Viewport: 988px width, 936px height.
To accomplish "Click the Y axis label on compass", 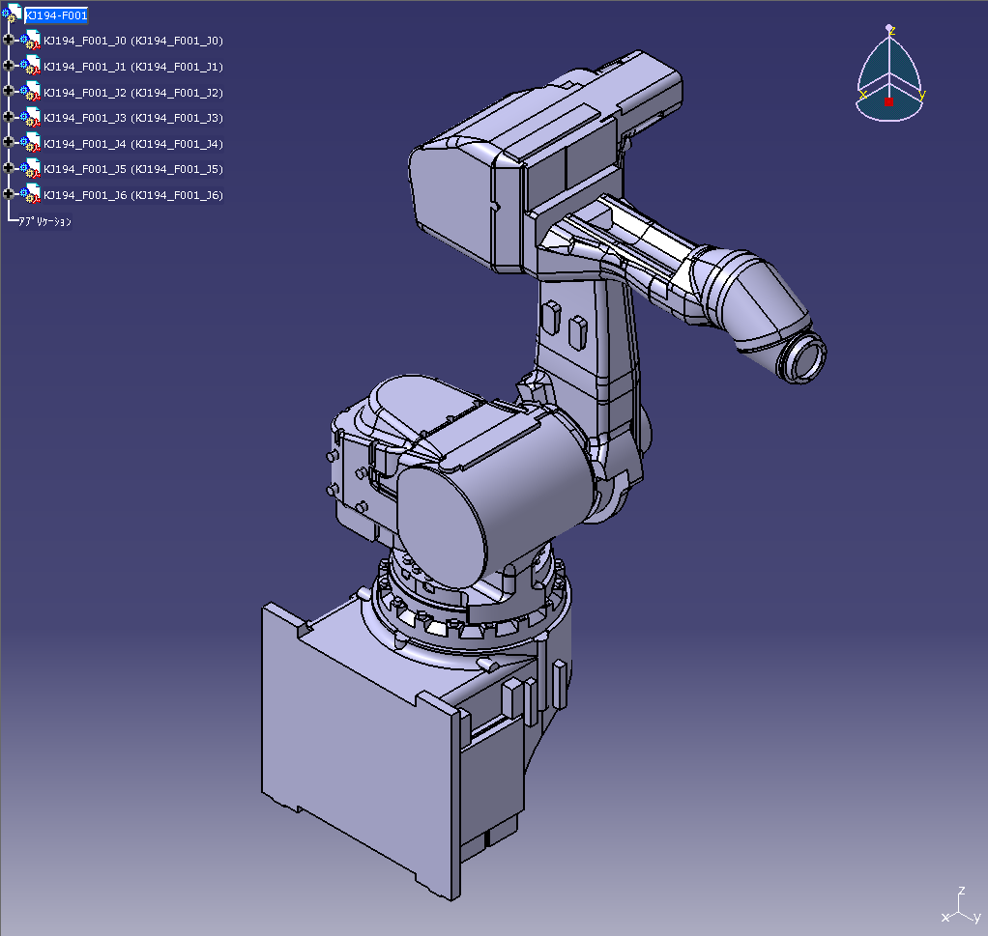I will (x=922, y=95).
